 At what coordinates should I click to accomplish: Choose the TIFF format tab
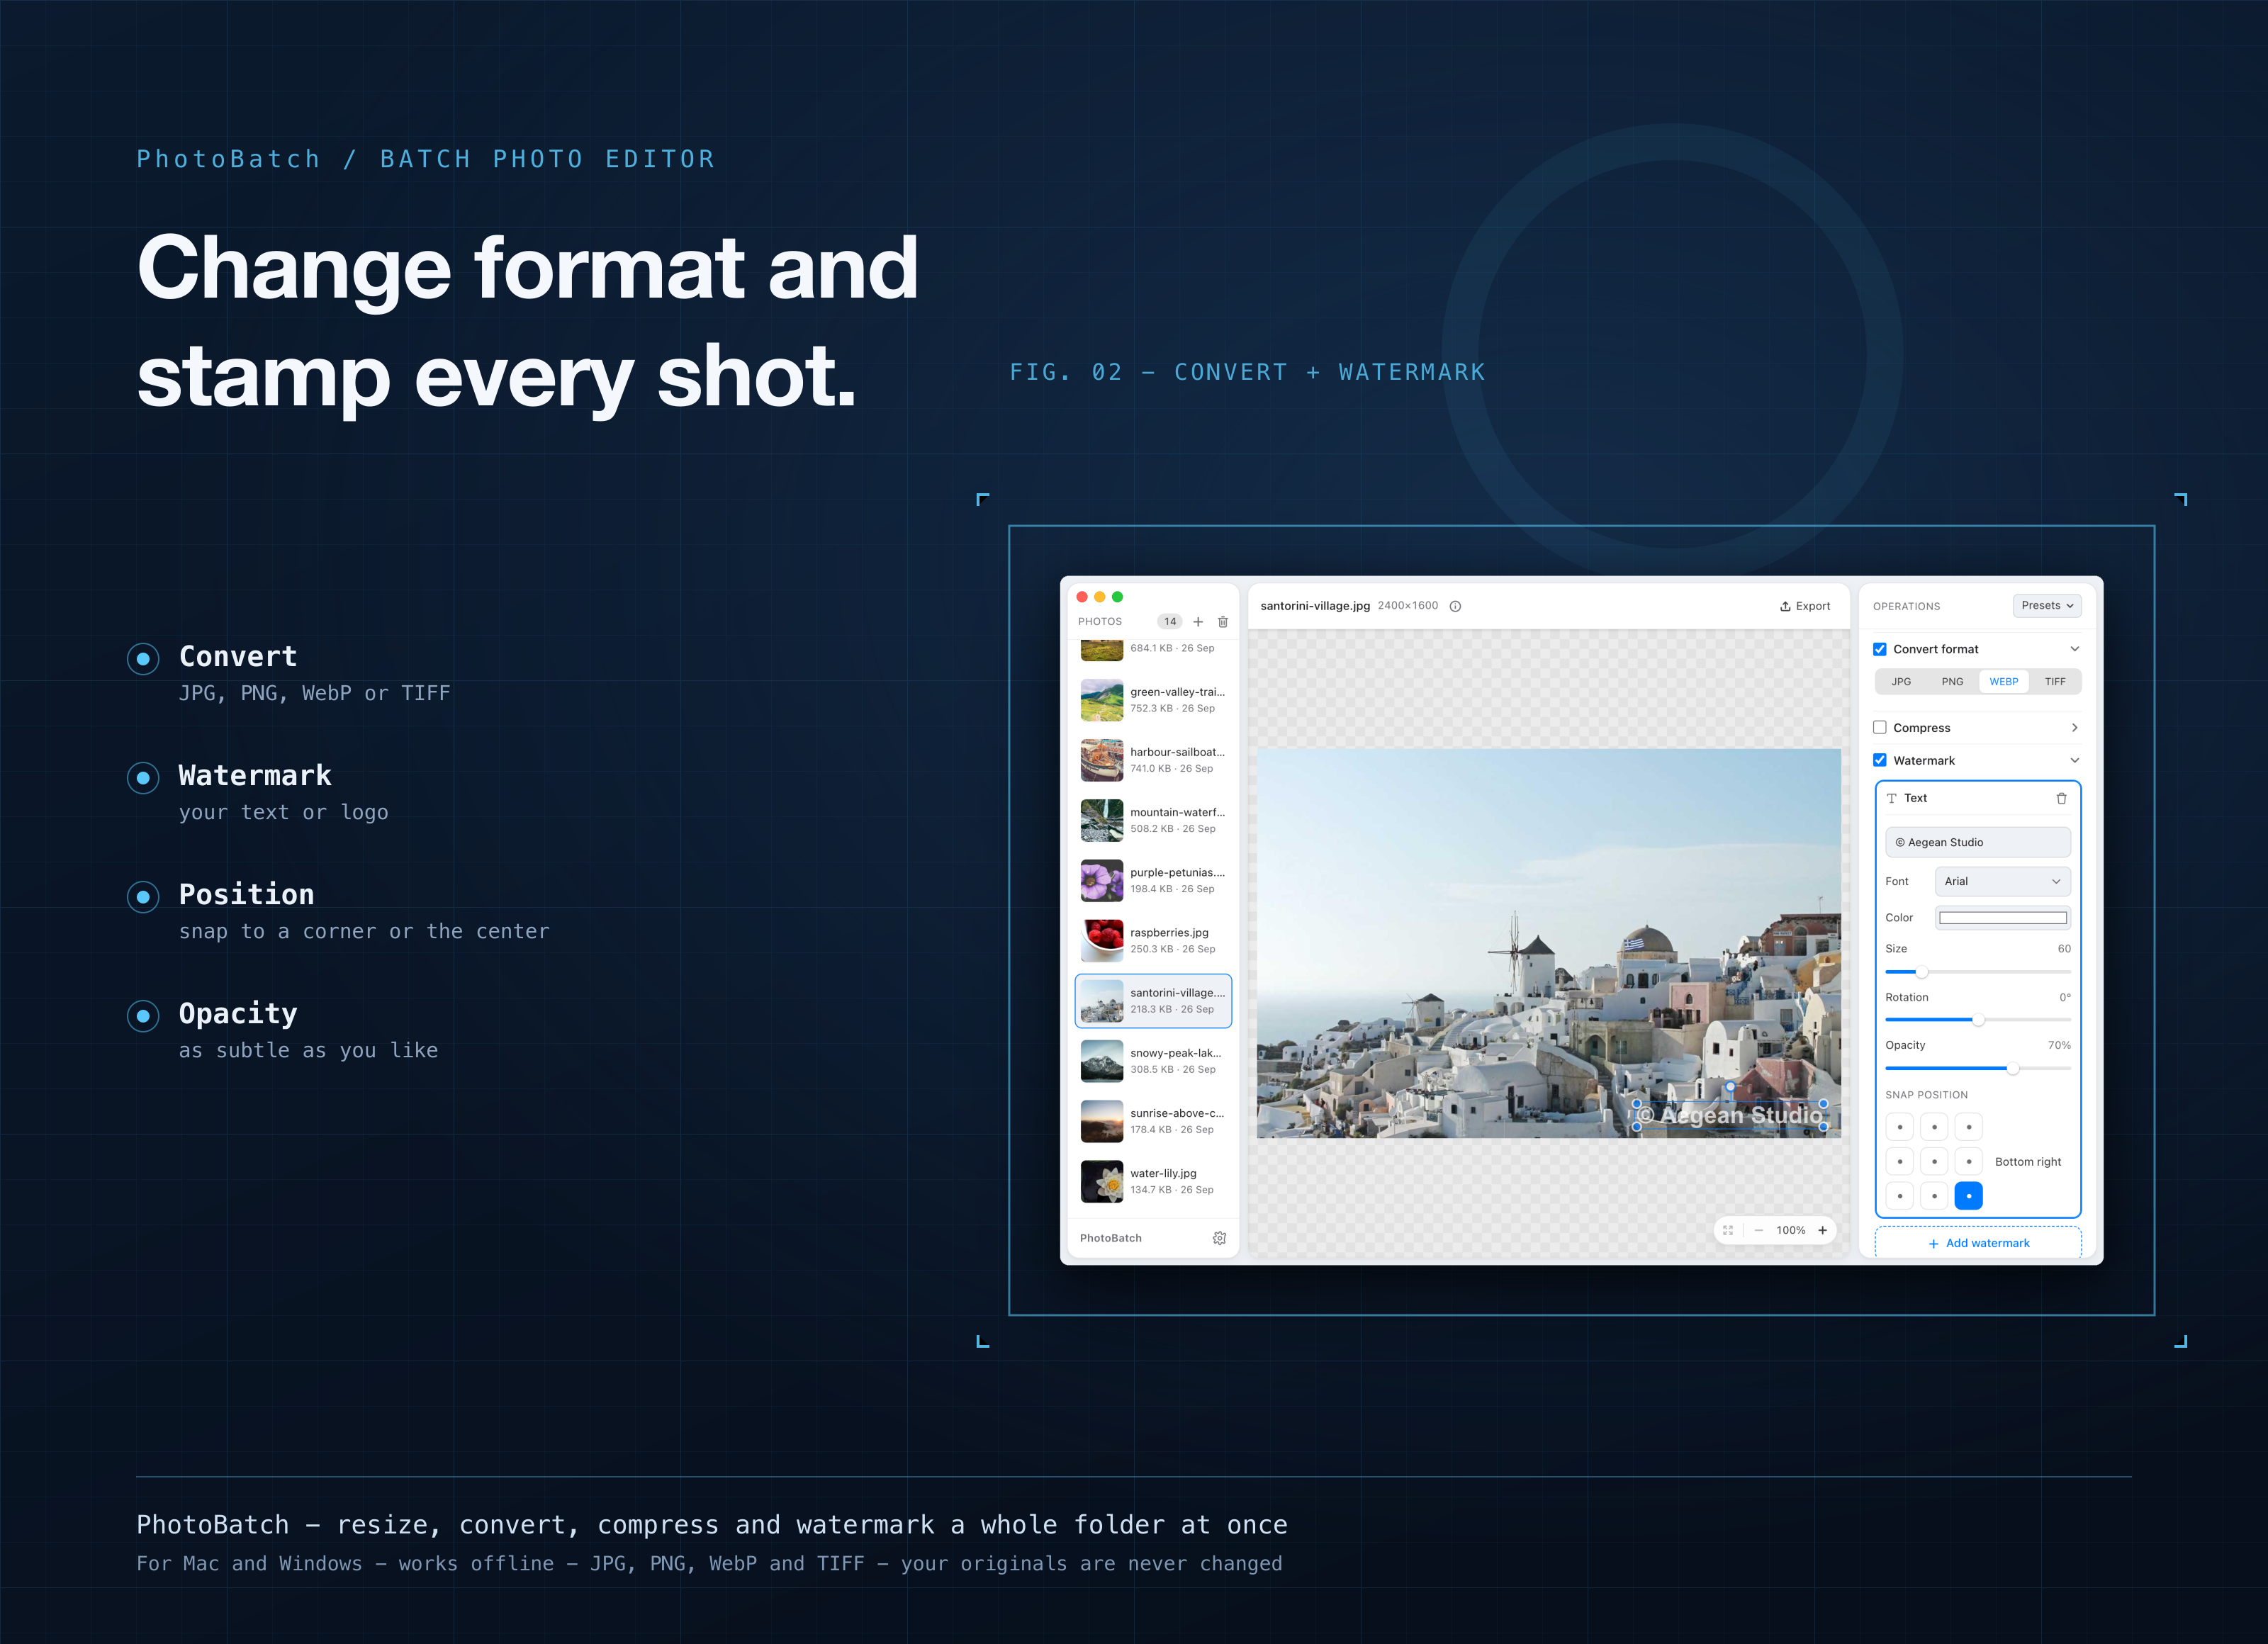[x=2055, y=682]
